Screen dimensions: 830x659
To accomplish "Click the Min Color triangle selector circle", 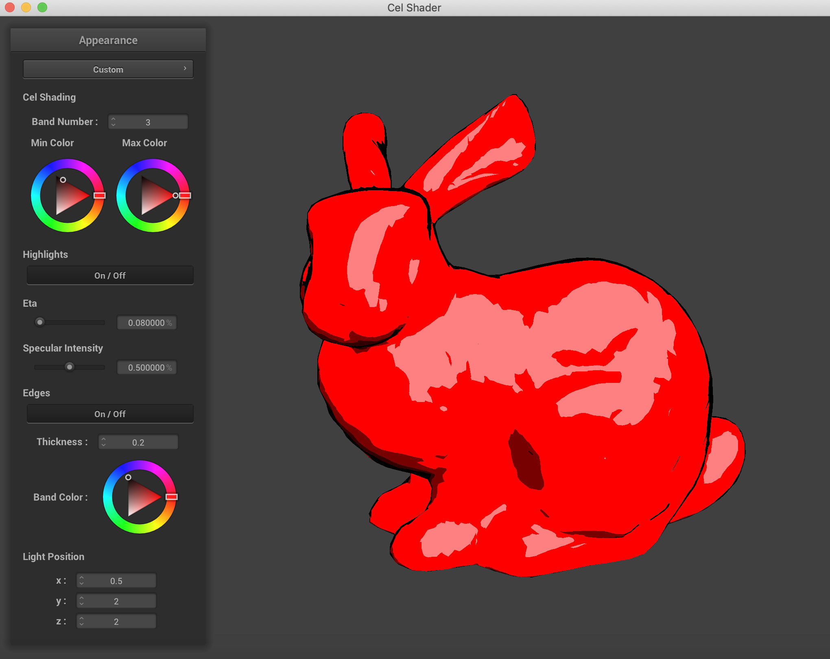I will (63, 180).
